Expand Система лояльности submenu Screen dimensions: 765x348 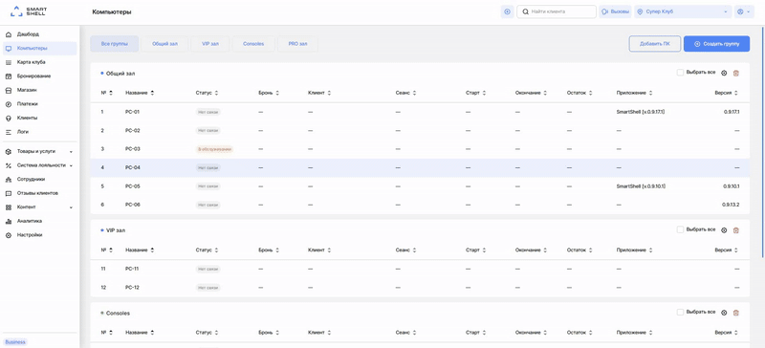tap(39, 165)
